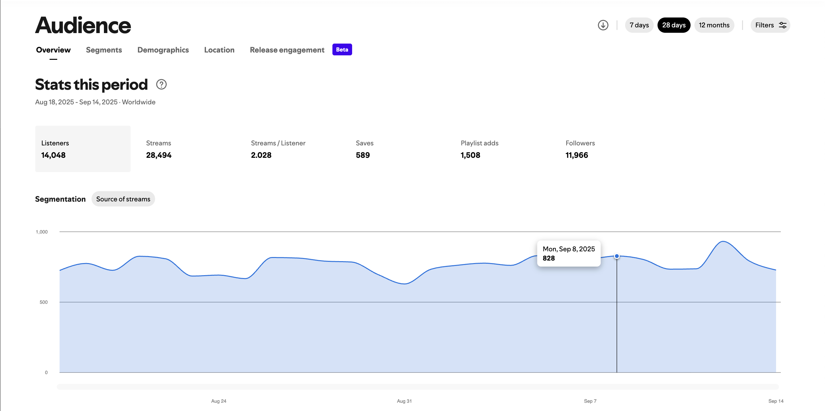Open the Source of streams segmentation

tap(123, 199)
